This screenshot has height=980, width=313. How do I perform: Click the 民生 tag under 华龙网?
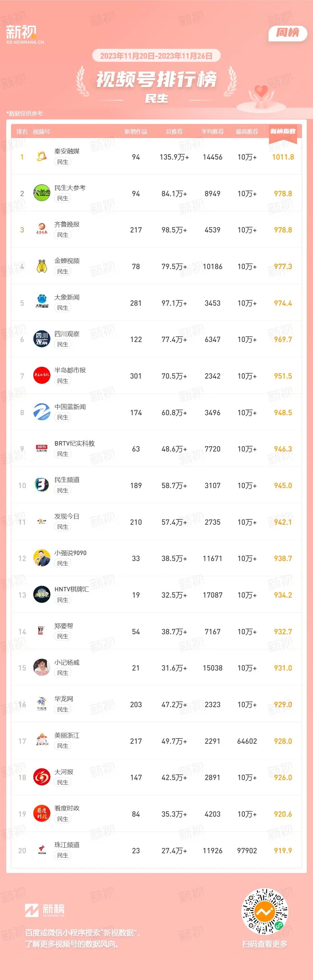(63, 710)
